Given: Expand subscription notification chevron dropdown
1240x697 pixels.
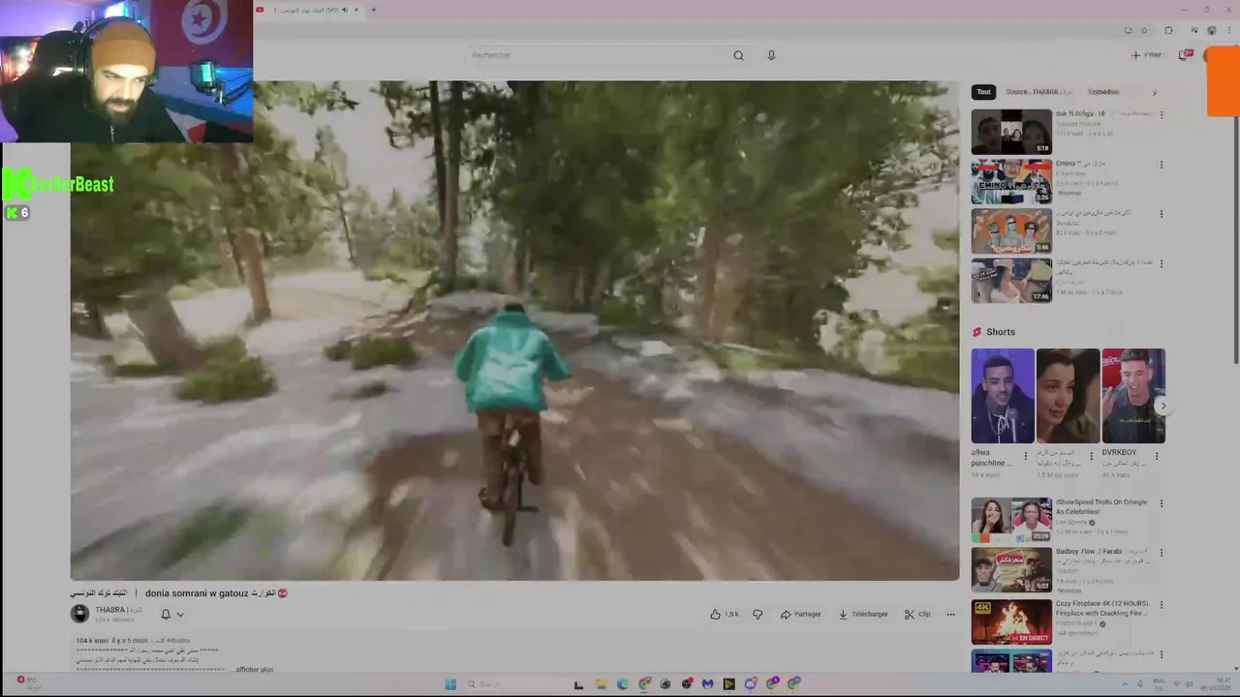Looking at the screenshot, I should [180, 614].
